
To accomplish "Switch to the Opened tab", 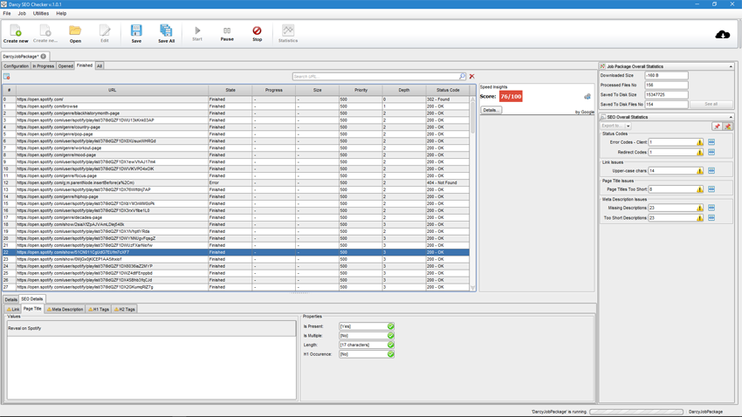I will [65, 65].
